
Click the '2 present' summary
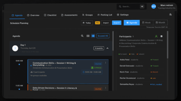coord(123,54)
